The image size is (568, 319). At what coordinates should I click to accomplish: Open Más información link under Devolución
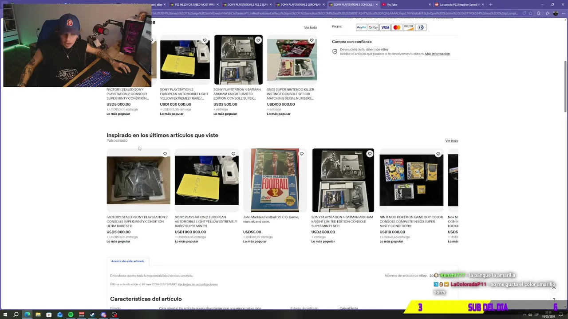click(437, 54)
